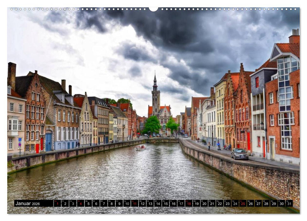Click the small boat on the canal

click(141, 147)
